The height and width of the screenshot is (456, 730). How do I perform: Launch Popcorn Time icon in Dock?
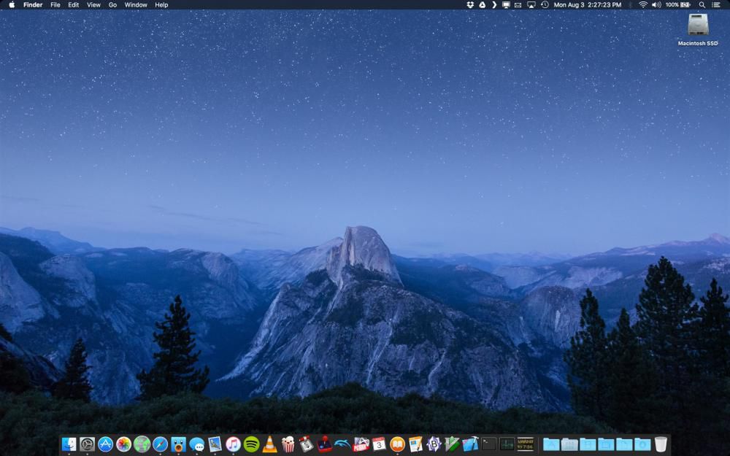(288, 444)
